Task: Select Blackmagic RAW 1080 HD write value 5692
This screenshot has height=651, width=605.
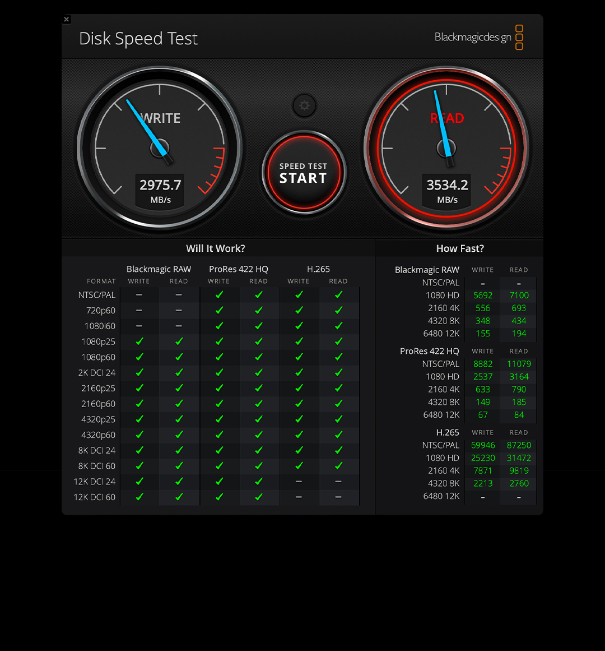Action: click(483, 295)
